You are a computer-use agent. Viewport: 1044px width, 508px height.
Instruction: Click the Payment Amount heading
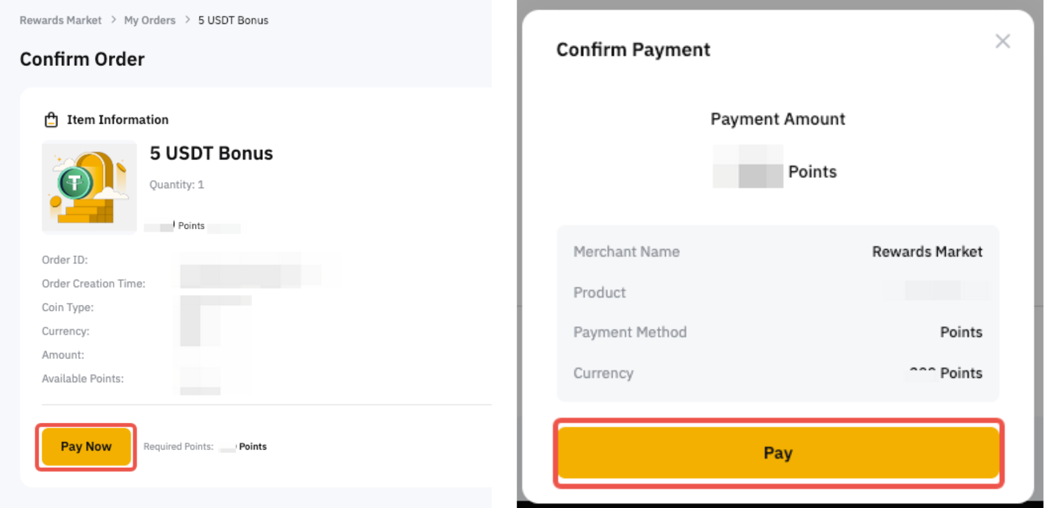(777, 119)
